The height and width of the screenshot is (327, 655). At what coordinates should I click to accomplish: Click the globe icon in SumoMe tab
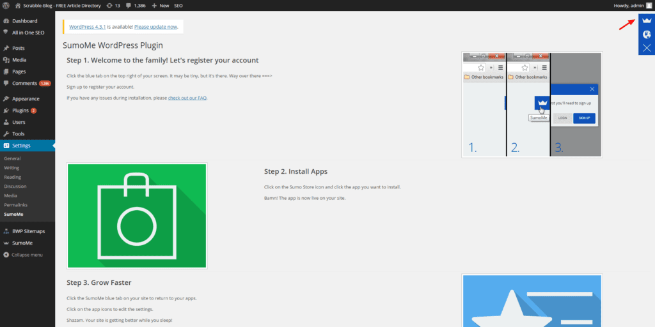(x=647, y=34)
